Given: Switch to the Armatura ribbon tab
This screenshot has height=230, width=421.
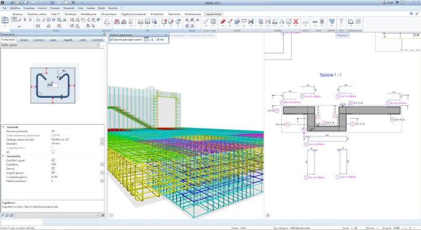Looking at the screenshot, I should click(x=70, y=14).
